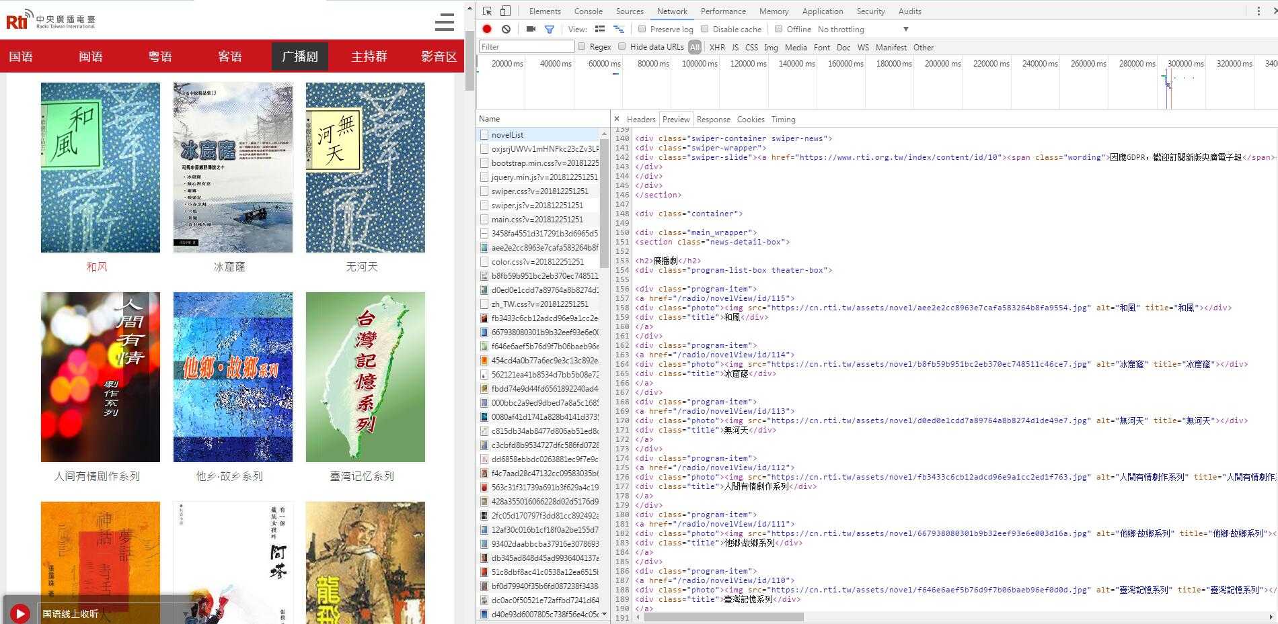Open 影音区 in the red nav bar
Image resolution: width=1278 pixels, height=624 pixels.
click(x=439, y=56)
